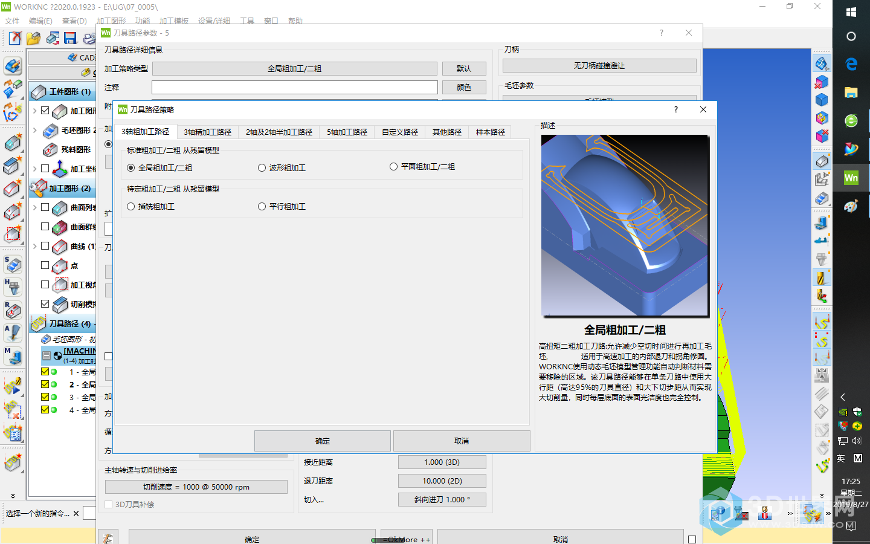Show hidden system tray icons
Viewport: 870px width, 544px height.
(x=842, y=397)
